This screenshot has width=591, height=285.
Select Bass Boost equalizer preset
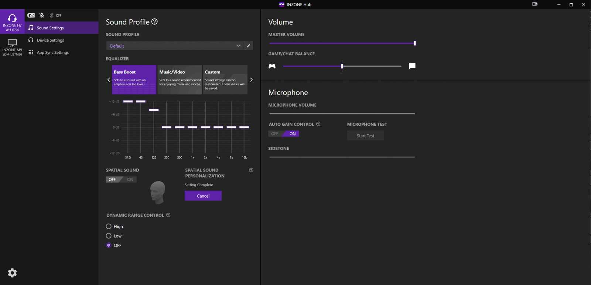click(134, 80)
